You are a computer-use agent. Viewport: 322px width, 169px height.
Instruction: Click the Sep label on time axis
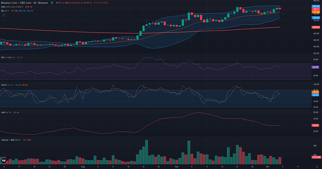pos(176,167)
